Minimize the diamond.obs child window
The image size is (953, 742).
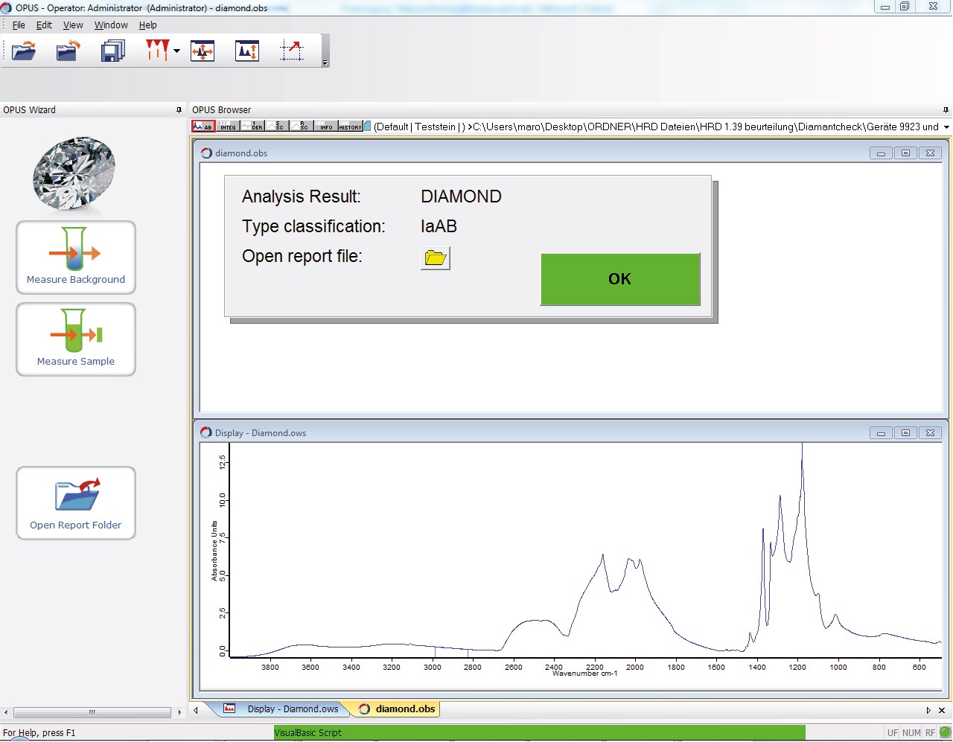click(x=881, y=153)
